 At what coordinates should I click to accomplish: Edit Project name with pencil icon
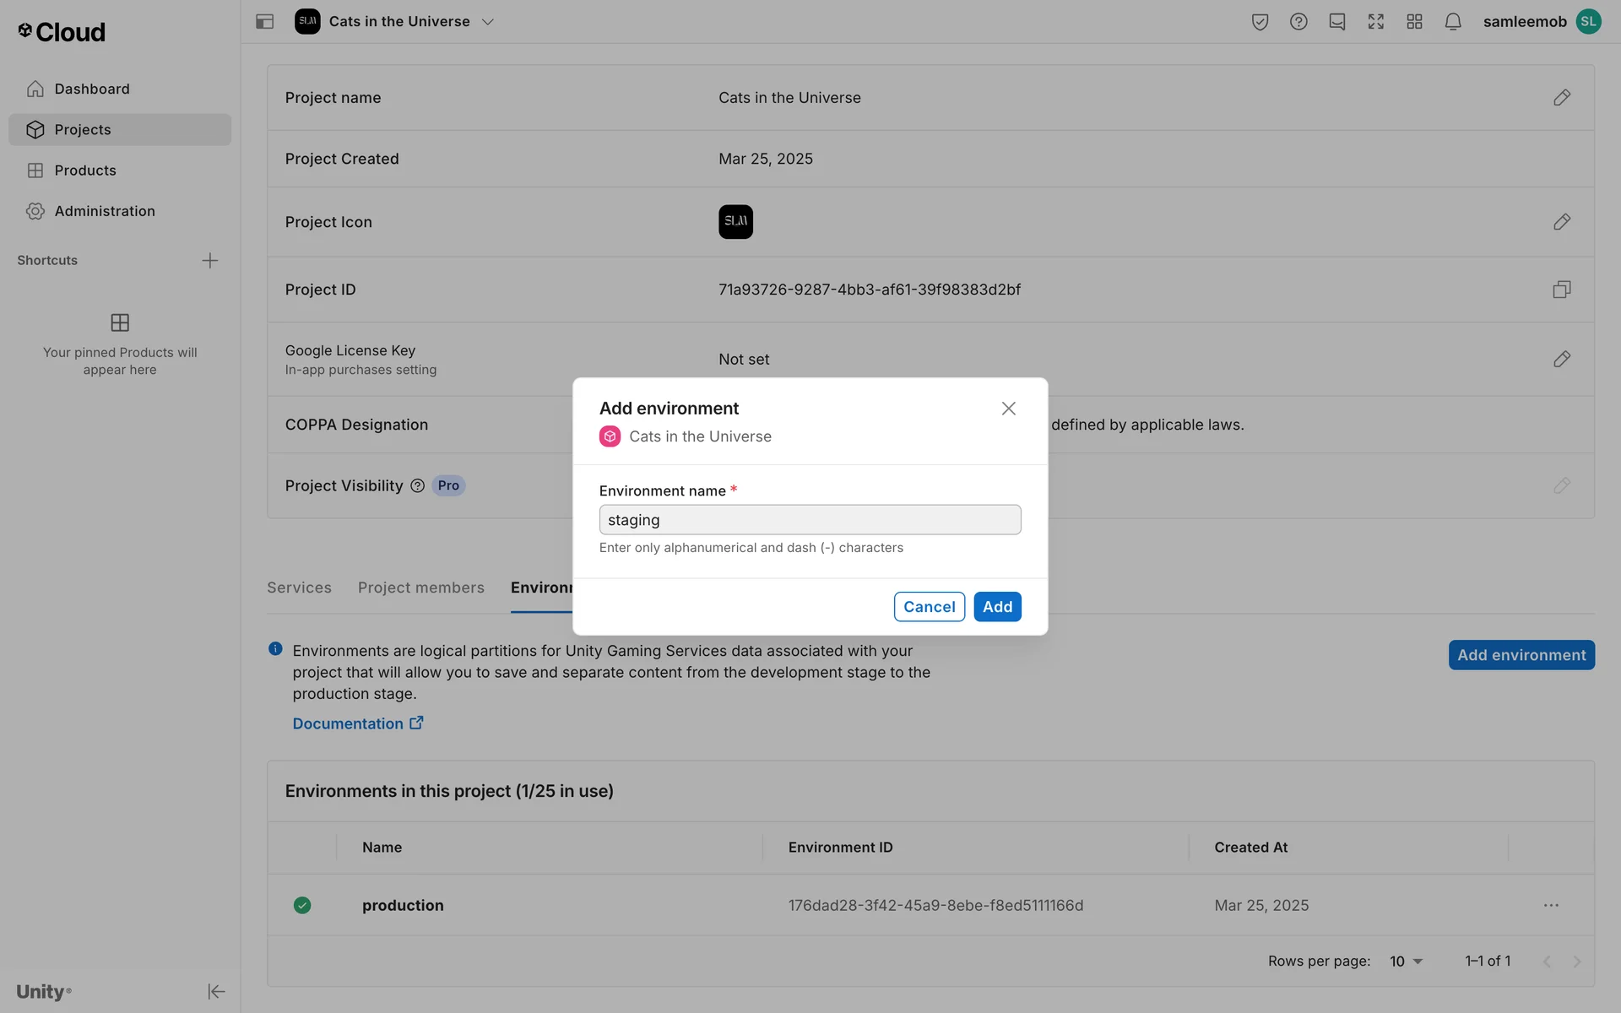(1561, 98)
